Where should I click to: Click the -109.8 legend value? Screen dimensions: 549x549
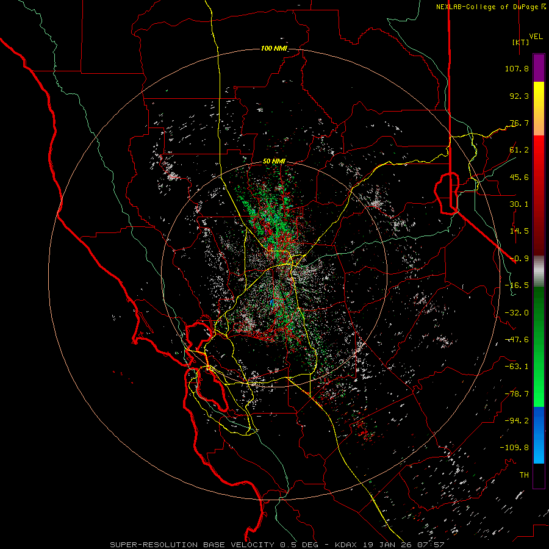click(x=515, y=448)
